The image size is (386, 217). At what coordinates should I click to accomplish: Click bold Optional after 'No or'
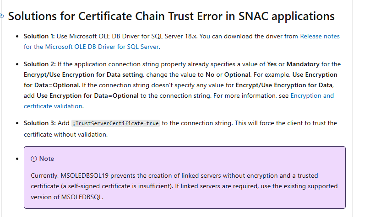(x=237, y=75)
